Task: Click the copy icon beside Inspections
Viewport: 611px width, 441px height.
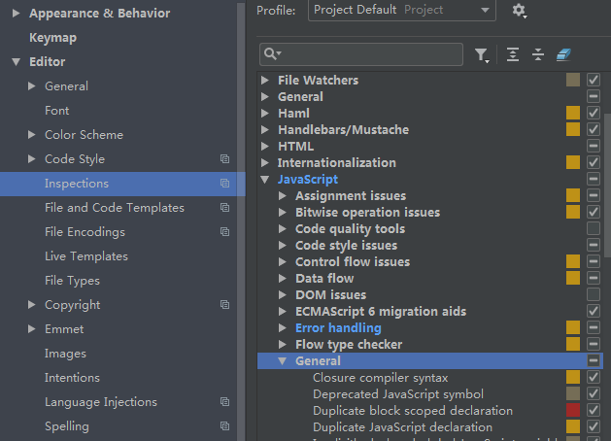Action: coord(224,184)
